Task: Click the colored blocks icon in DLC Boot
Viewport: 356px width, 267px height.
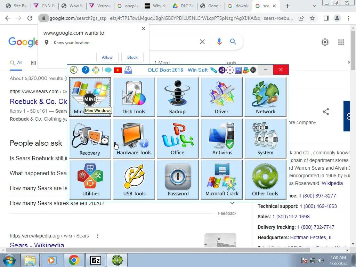Action: point(246,70)
